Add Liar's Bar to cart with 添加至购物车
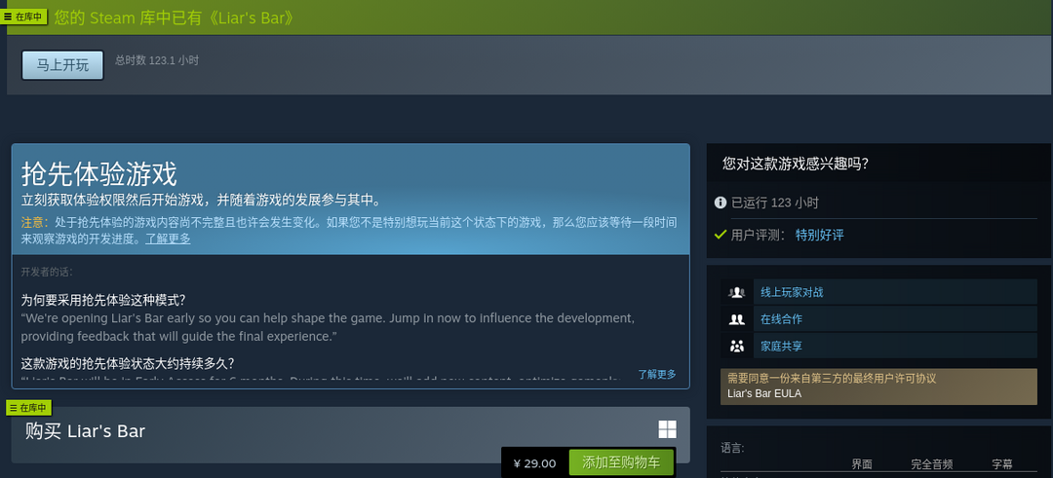Image resolution: width=1053 pixels, height=478 pixels. coord(620,462)
